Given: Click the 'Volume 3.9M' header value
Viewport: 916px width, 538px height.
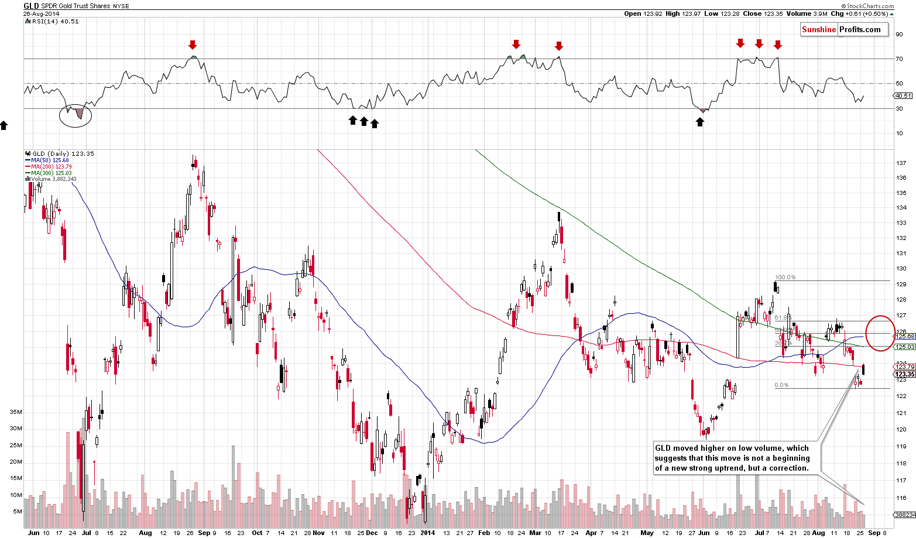Looking at the screenshot, I should tap(807, 13).
